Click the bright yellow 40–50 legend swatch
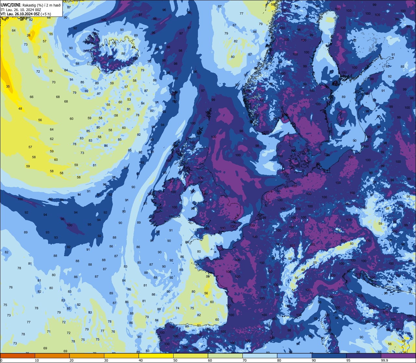 [x=156, y=356]
